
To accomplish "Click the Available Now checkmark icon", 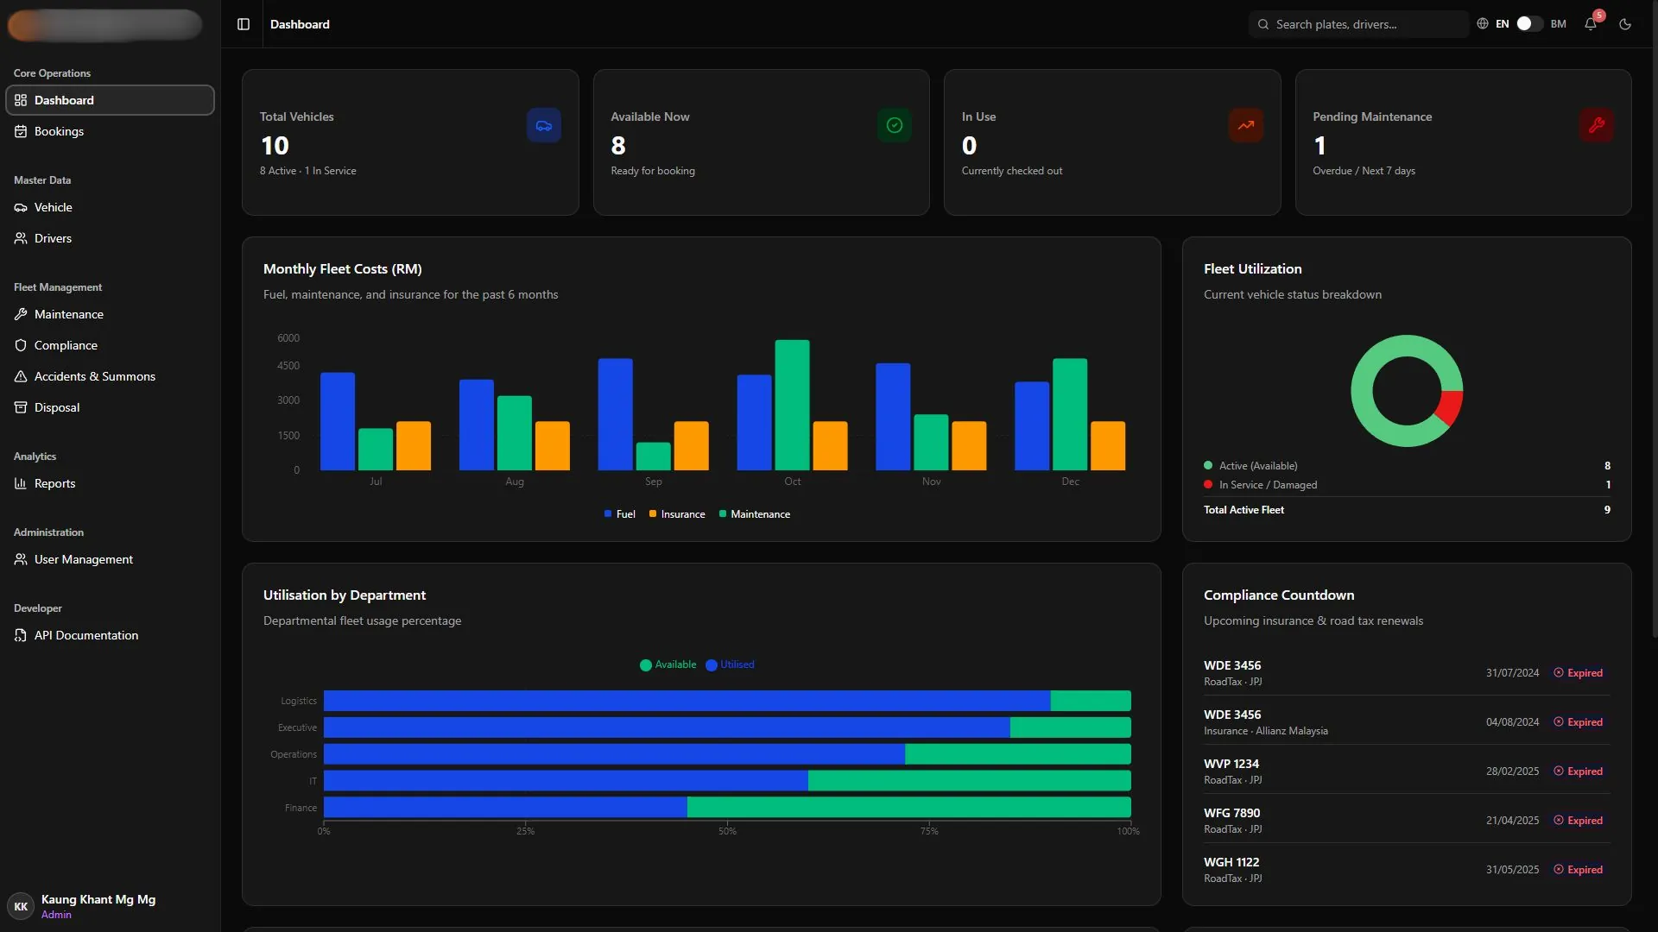I will click(x=895, y=125).
